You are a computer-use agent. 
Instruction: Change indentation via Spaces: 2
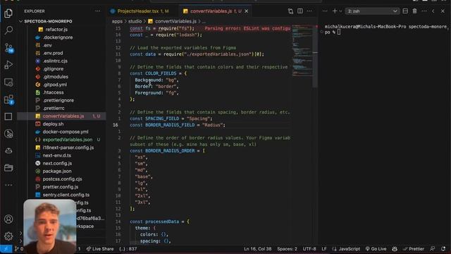(287, 249)
